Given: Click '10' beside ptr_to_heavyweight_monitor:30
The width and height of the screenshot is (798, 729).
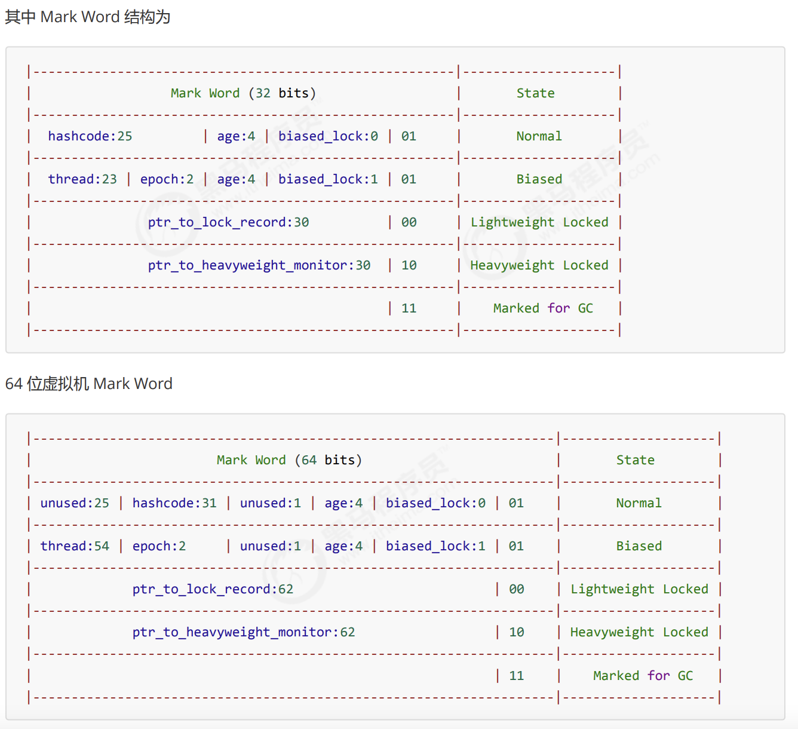Looking at the screenshot, I should pos(409,265).
